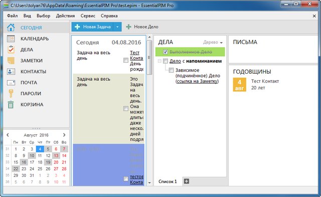The width and height of the screenshot is (321, 197).
Task: Click the Почта envelope icon
Action: click(11, 83)
